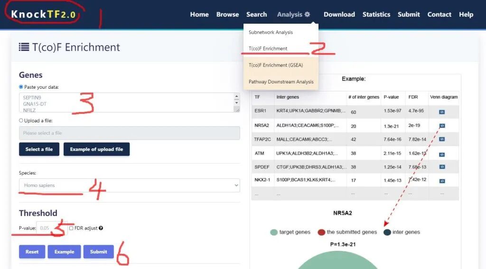Click the Example of upload file button
The image size is (486, 269).
(x=96, y=149)
